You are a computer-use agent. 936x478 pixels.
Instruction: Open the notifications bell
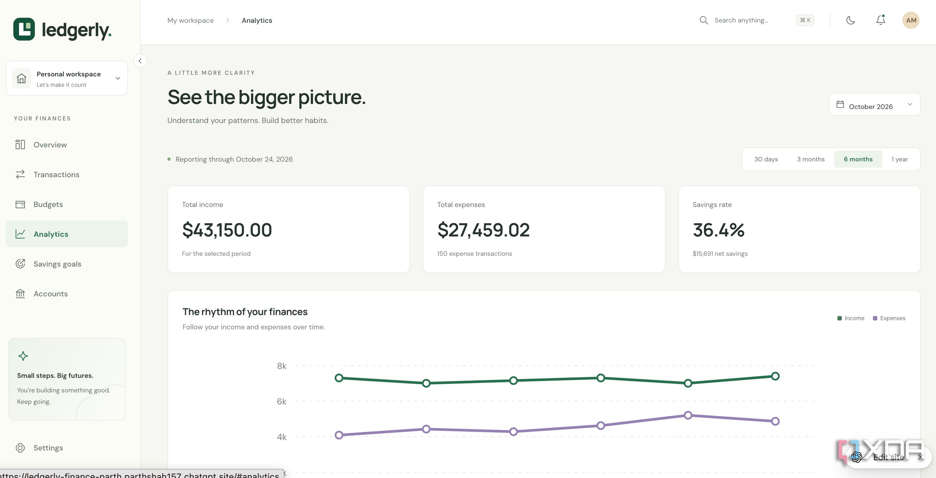click(881, 20)
